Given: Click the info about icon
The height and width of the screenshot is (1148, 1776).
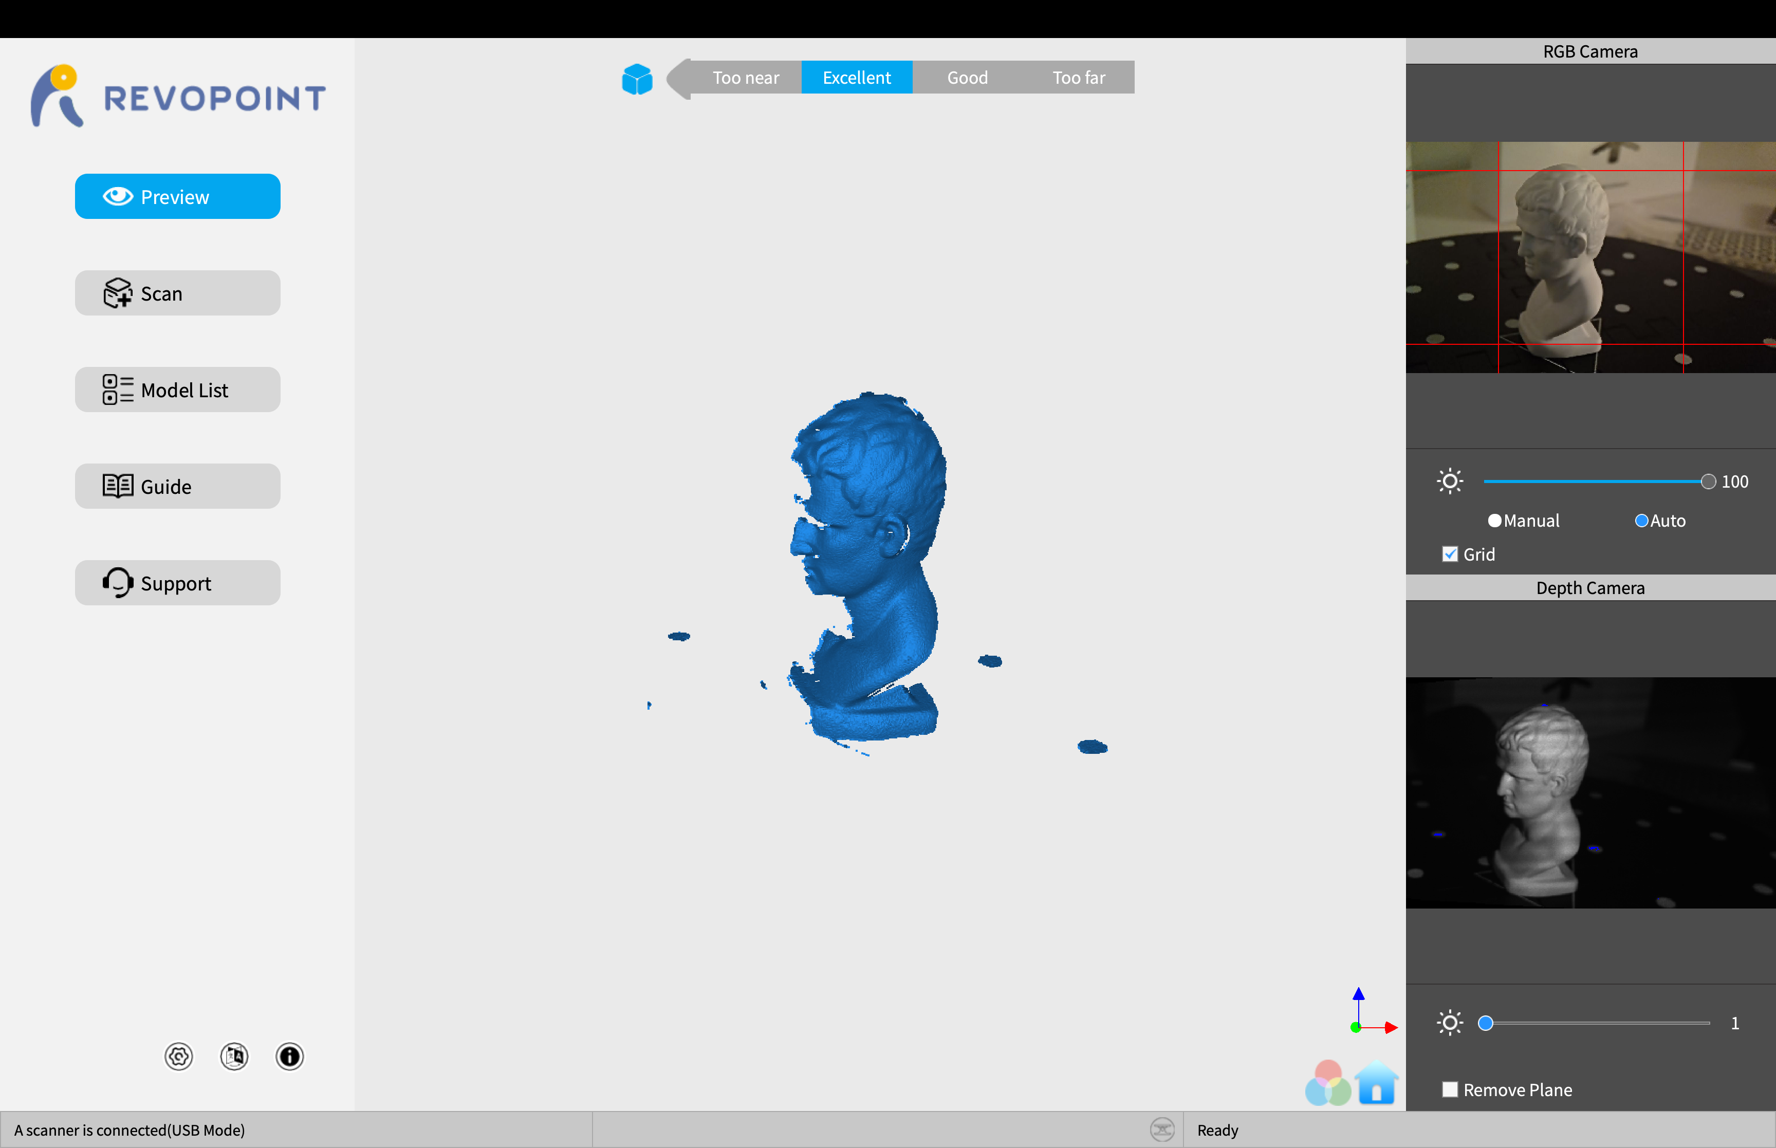Looking at the screenshot, I should click(x=289, y=1057).
